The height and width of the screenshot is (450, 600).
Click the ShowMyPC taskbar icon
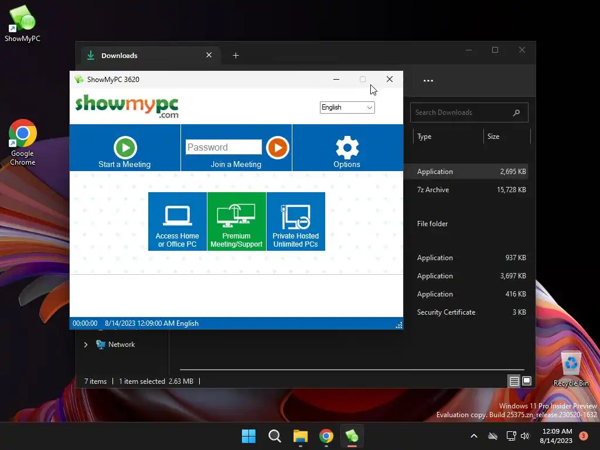(x=352, y=436)
